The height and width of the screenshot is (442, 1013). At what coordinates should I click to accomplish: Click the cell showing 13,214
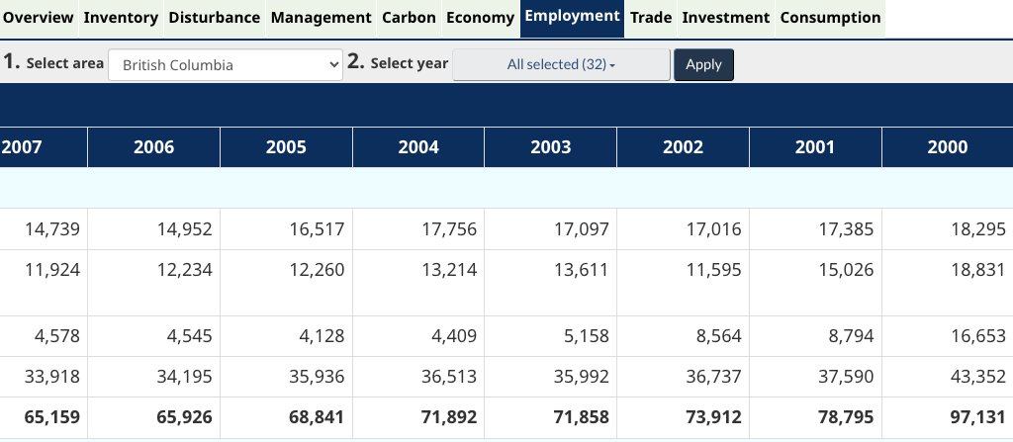coord(418,283)
